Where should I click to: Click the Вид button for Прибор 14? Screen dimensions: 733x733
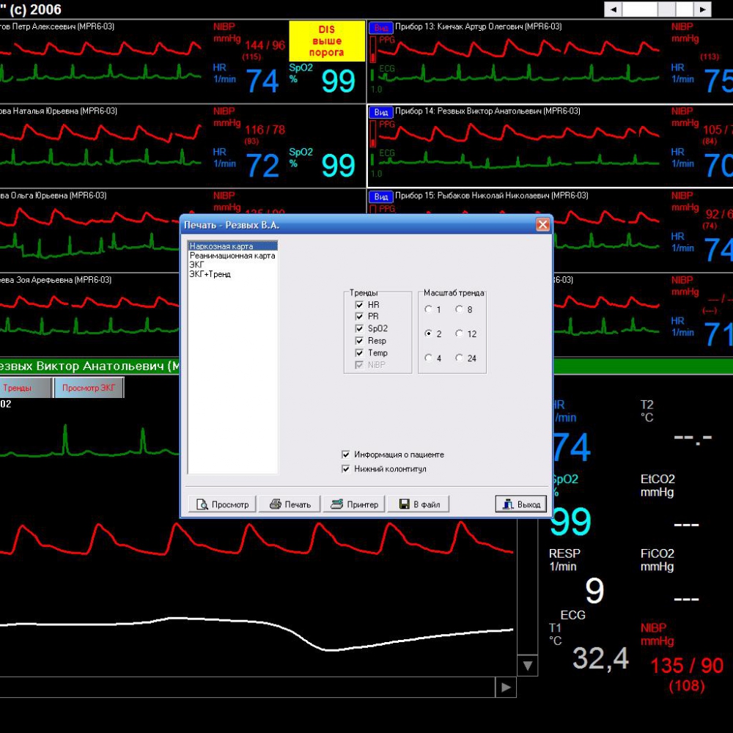click(x=380, y=112)
